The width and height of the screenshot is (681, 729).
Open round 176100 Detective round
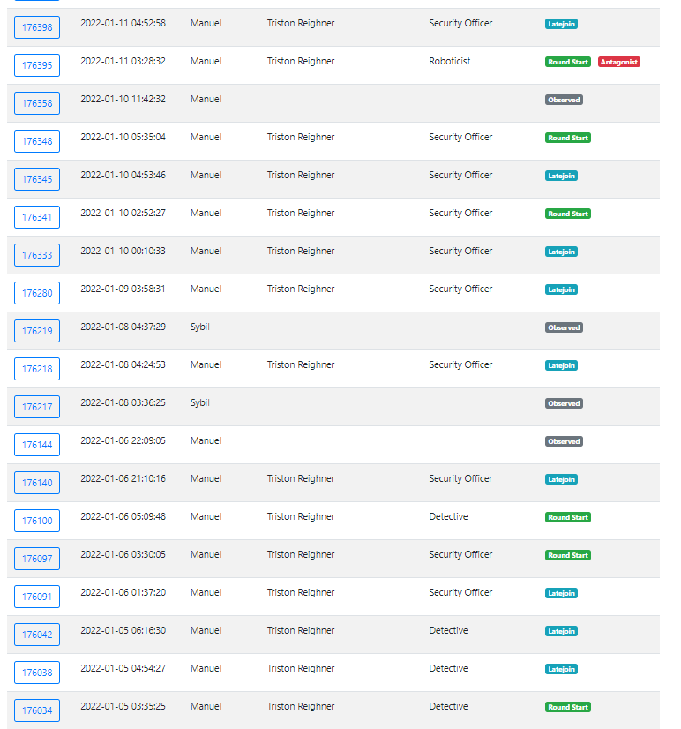[37, 521]
